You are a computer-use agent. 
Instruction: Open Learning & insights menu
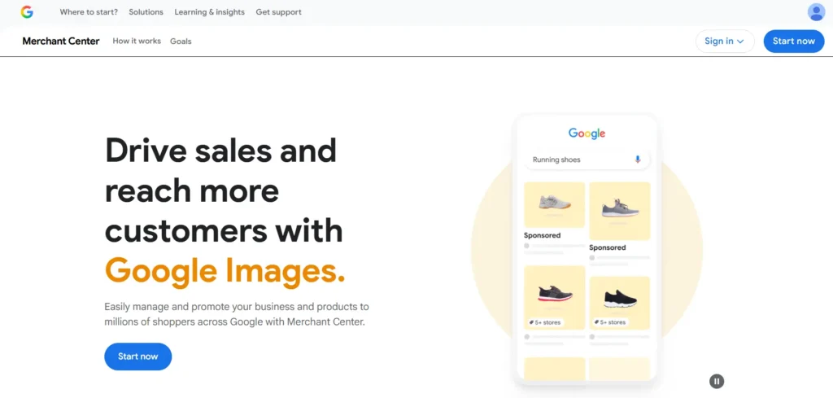[x=209, y=11]
